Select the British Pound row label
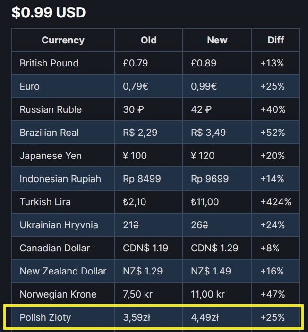 point(49,63)
